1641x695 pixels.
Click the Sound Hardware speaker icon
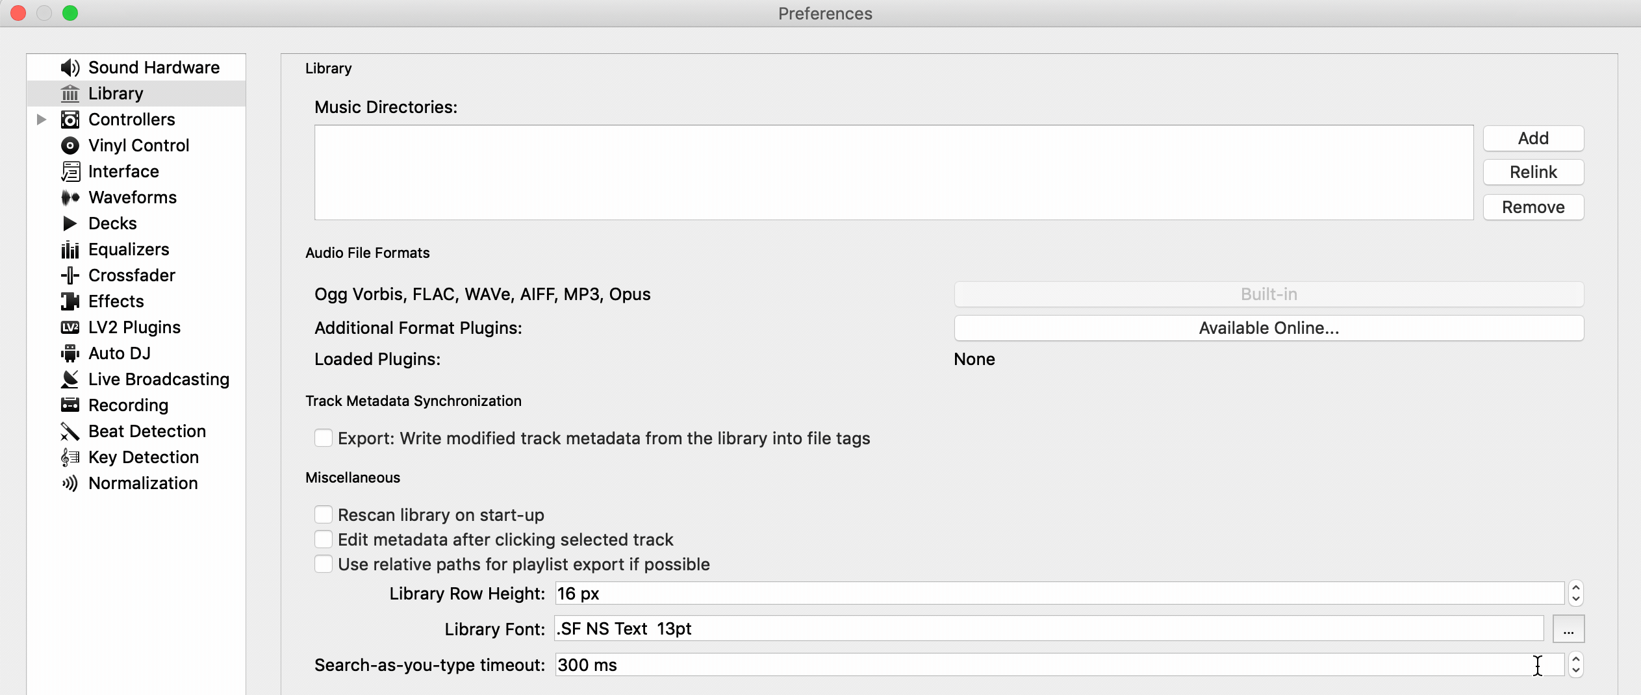click(x=70, y=68)
